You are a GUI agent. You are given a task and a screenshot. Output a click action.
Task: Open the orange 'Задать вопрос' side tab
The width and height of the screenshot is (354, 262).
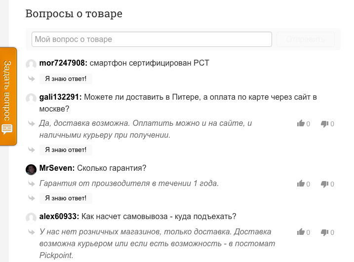(8, 91)
